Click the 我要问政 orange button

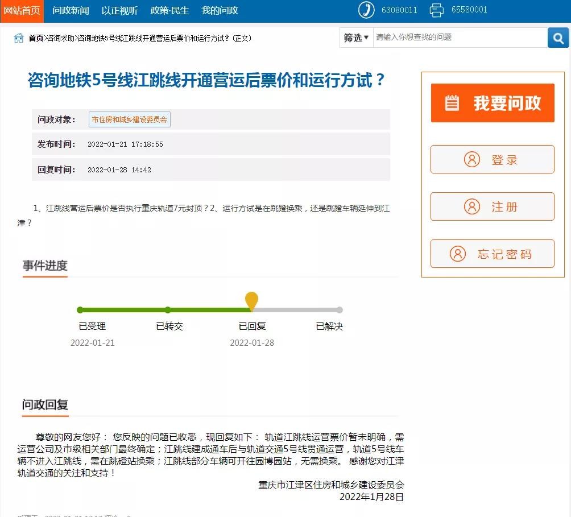[493, 103]
